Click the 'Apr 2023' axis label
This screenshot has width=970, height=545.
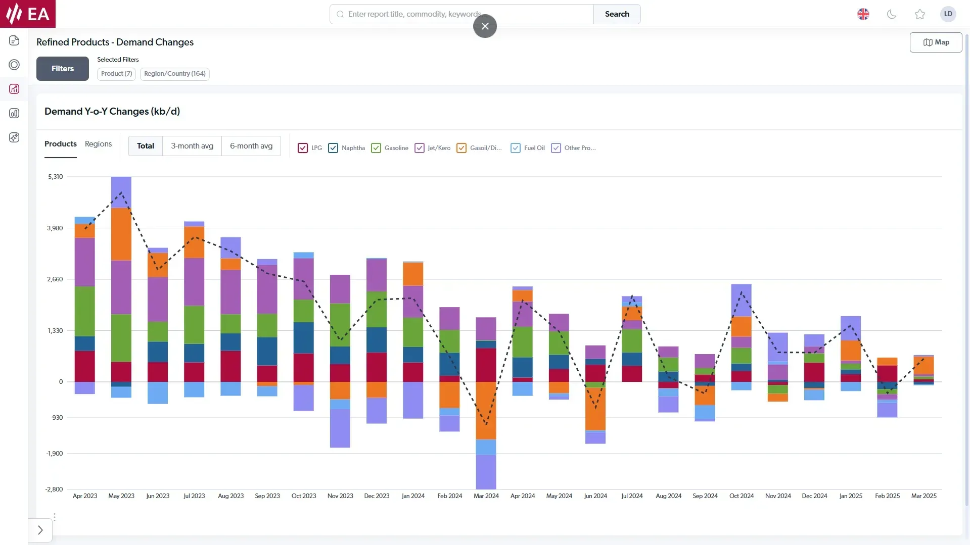(x=85, y=496)
